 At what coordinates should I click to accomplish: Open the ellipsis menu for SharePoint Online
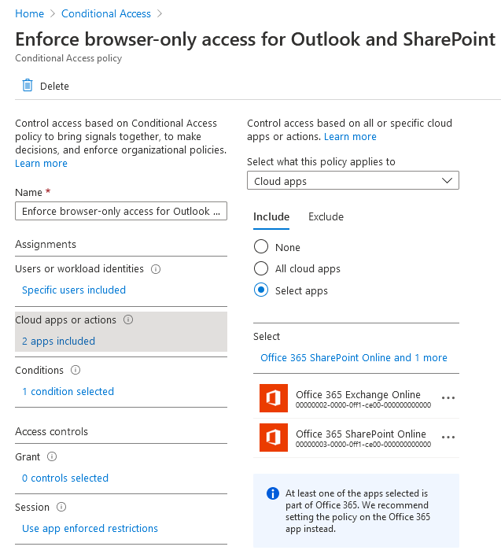coord(448,438)
